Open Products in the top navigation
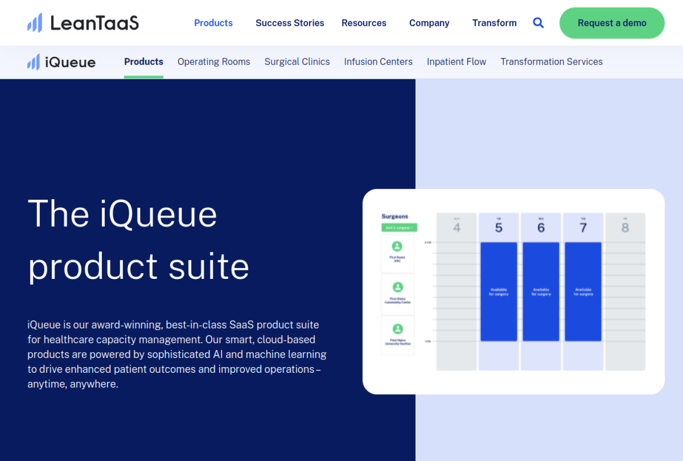 click(213, 23)
